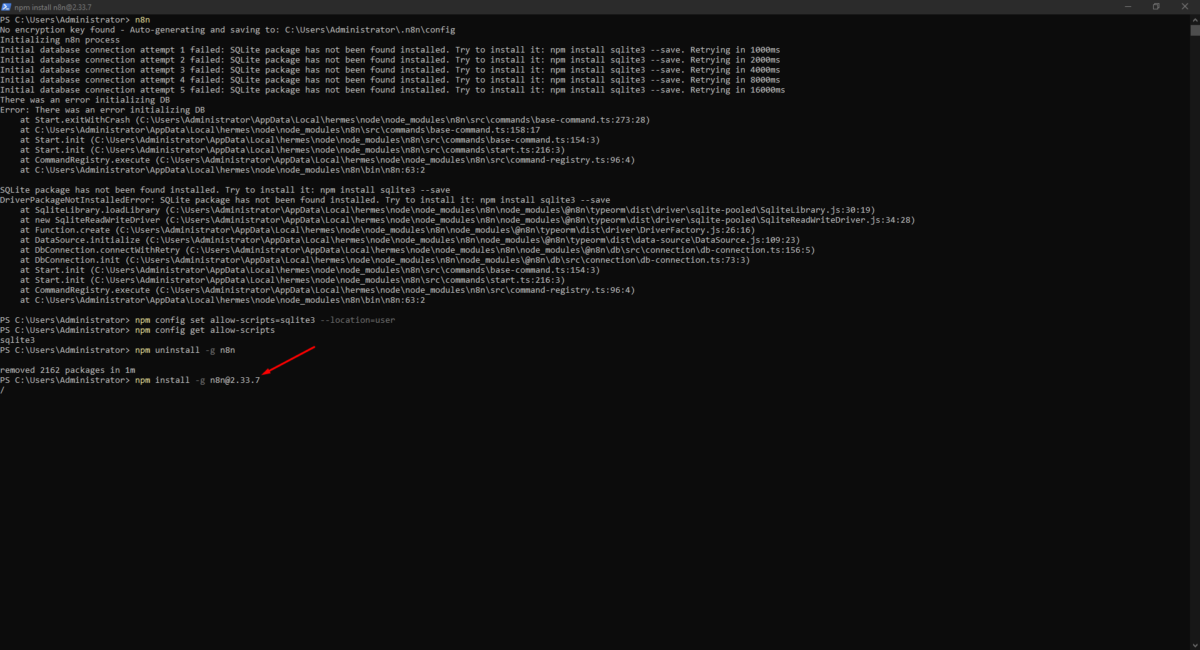
Task: Click the standalone 'SQLite package has not been found' line
Action: 225,190
